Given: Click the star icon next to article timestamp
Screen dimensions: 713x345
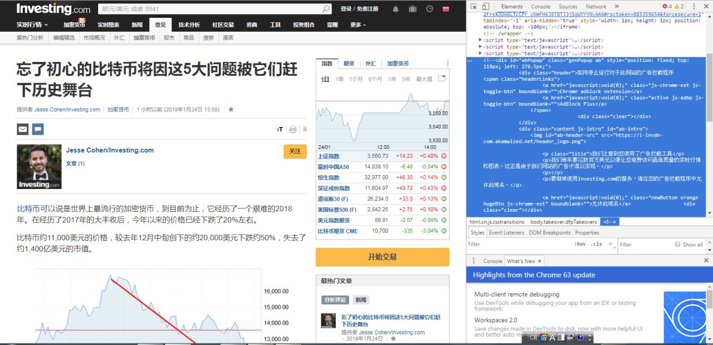Looking at the screenshot, I should (231, 109).
